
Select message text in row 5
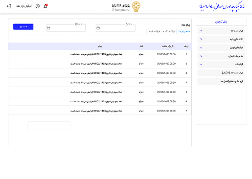pos(96,92)
